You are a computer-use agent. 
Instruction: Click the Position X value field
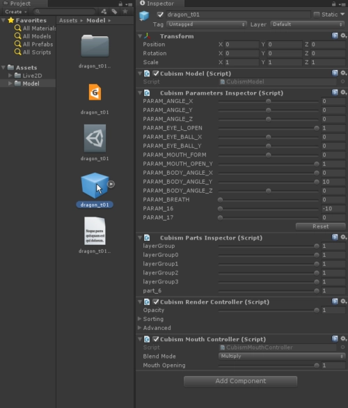242,45
